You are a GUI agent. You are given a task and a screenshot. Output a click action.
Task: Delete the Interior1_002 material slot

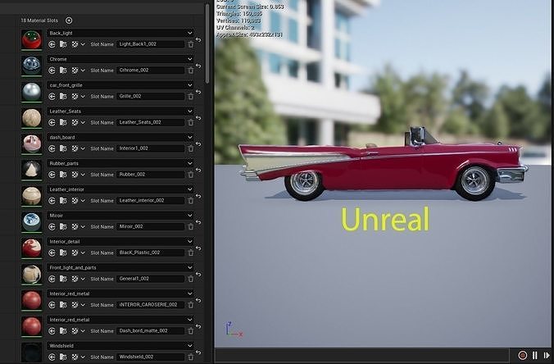pyautogui.click(x=191, y=148)
